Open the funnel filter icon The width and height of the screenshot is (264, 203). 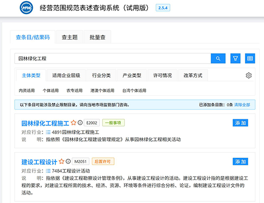(x=235, y=58)
